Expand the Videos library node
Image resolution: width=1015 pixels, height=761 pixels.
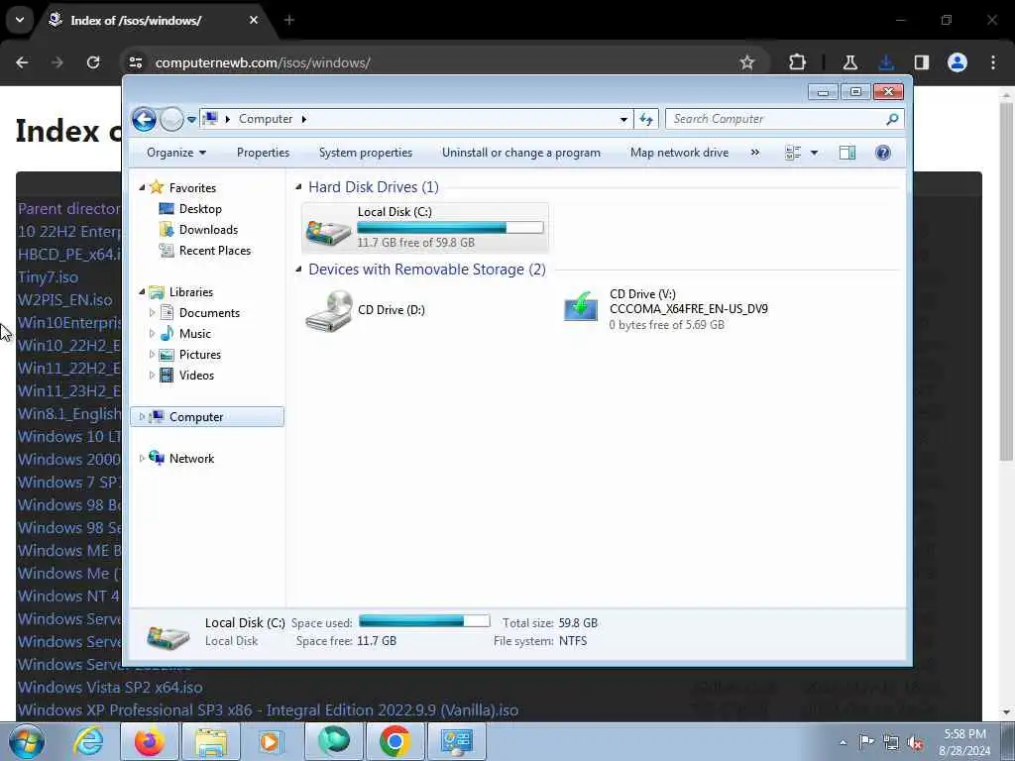tap(152, 376)
